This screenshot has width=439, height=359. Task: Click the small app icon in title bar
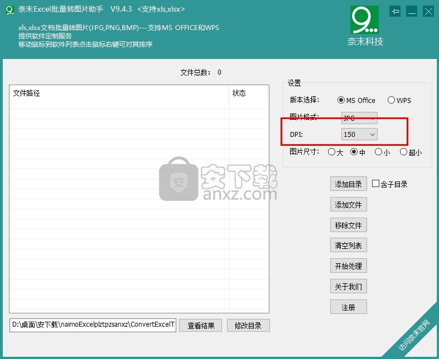coord(10,10)
